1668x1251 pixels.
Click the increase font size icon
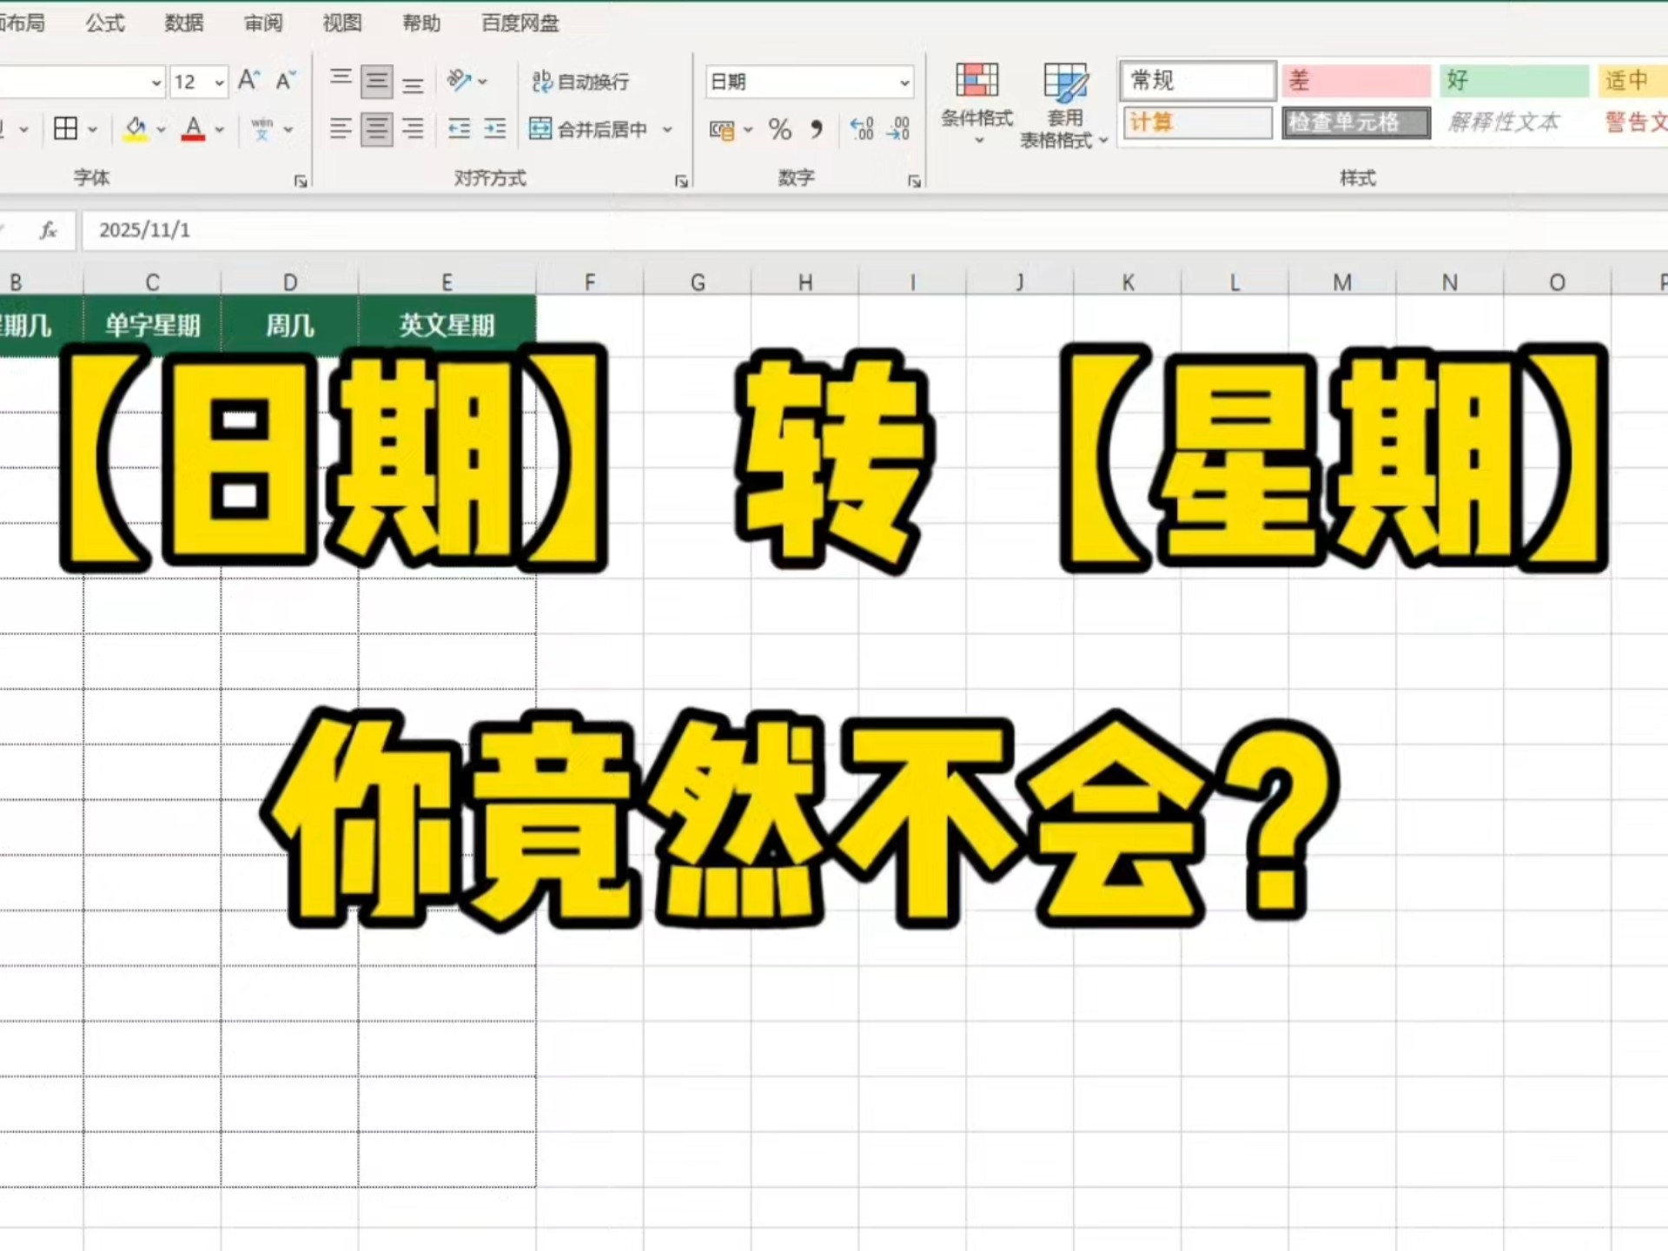(248, 80)
